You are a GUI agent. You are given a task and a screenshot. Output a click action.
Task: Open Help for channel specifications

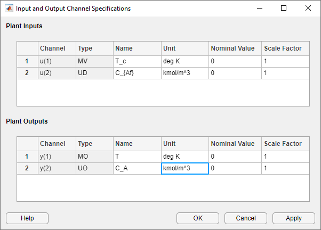tap(27, 218)
